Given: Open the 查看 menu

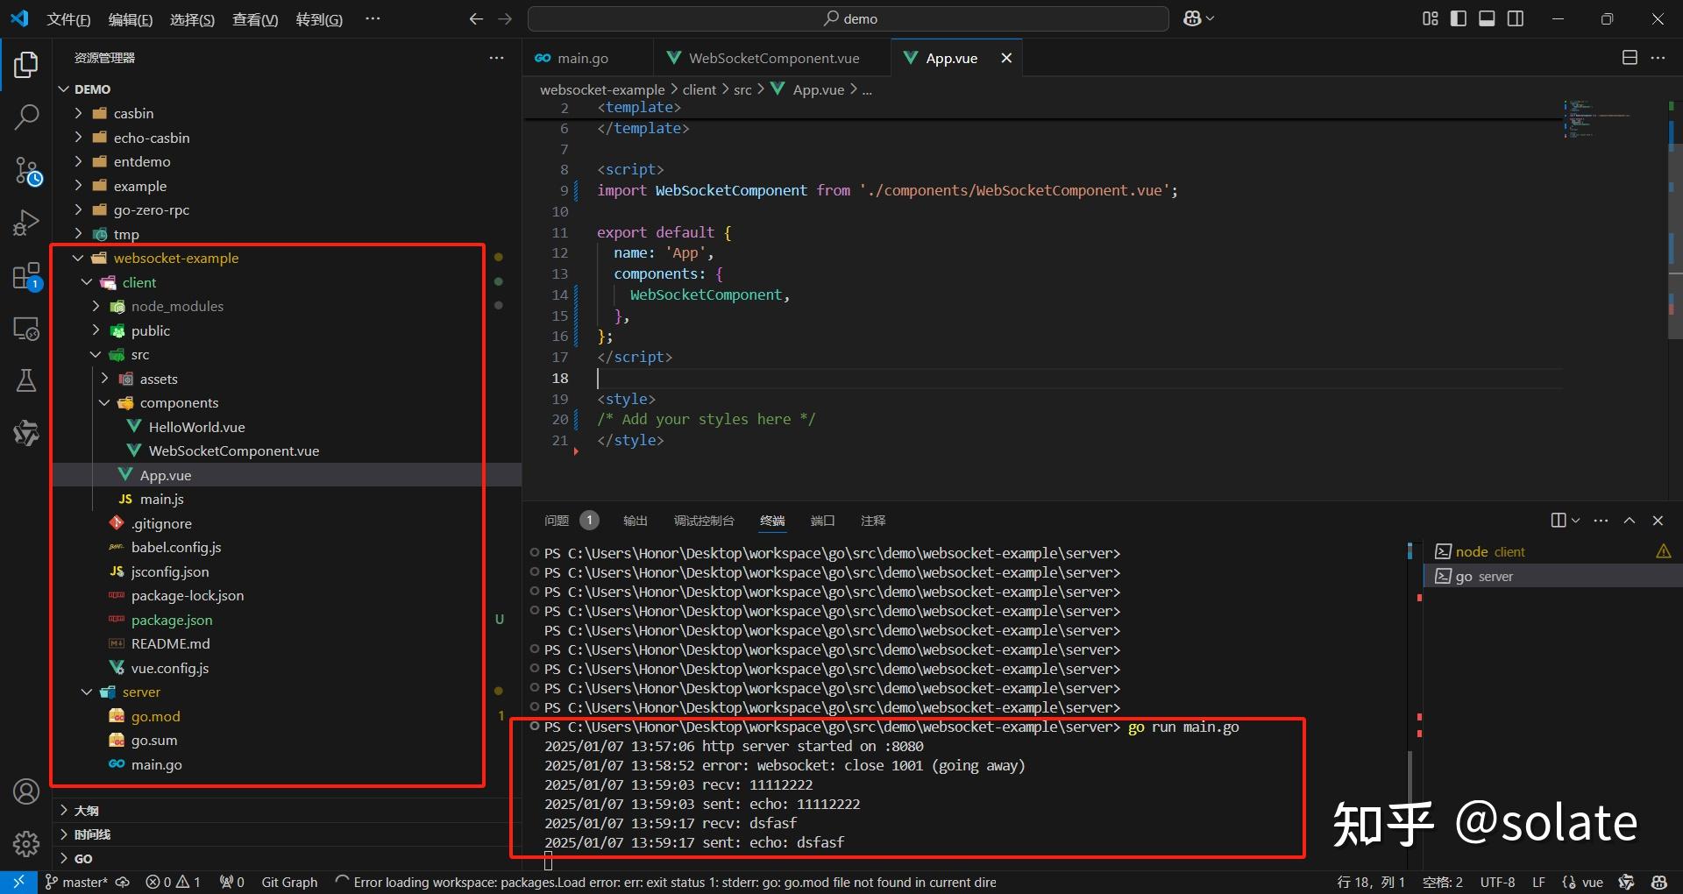Looking at the screenshot, I should coord(254,19).
